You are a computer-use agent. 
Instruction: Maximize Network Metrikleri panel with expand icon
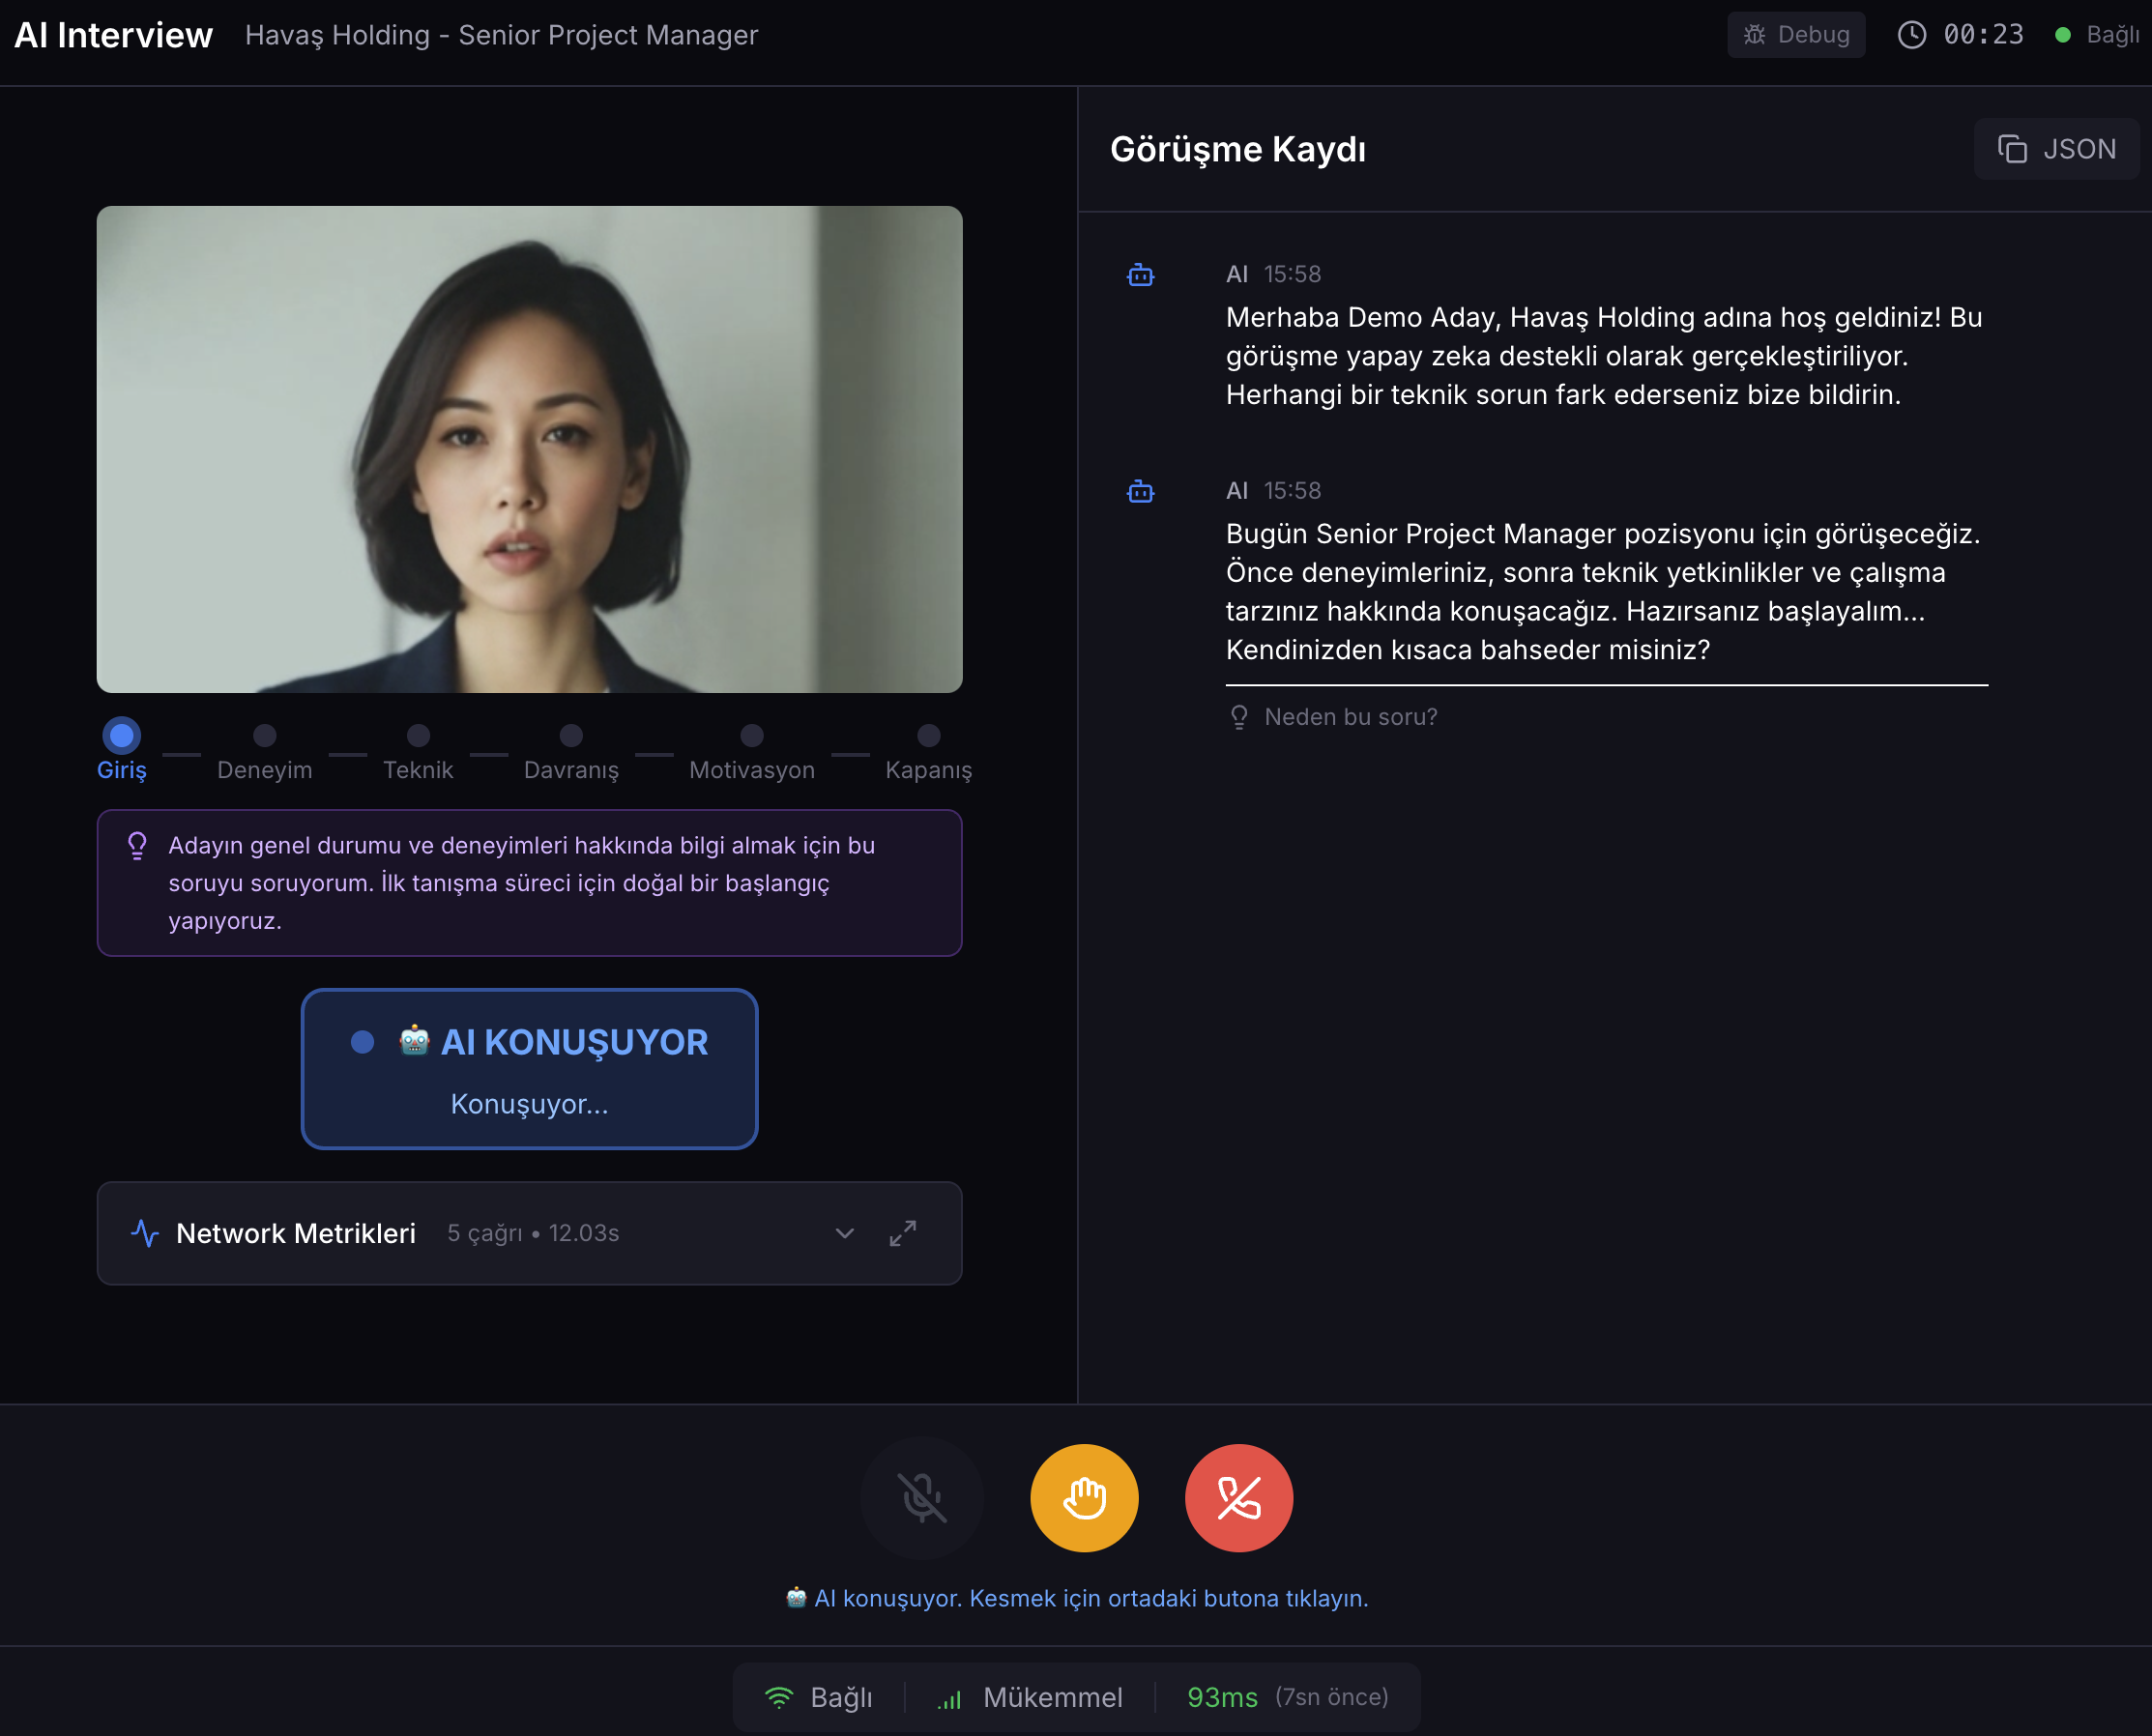(902, 1233)
